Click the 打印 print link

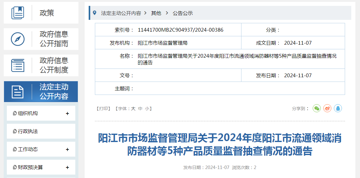tap(104, 109)
